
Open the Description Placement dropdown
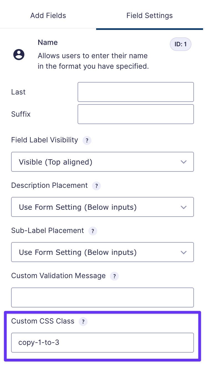coord(102,207)
